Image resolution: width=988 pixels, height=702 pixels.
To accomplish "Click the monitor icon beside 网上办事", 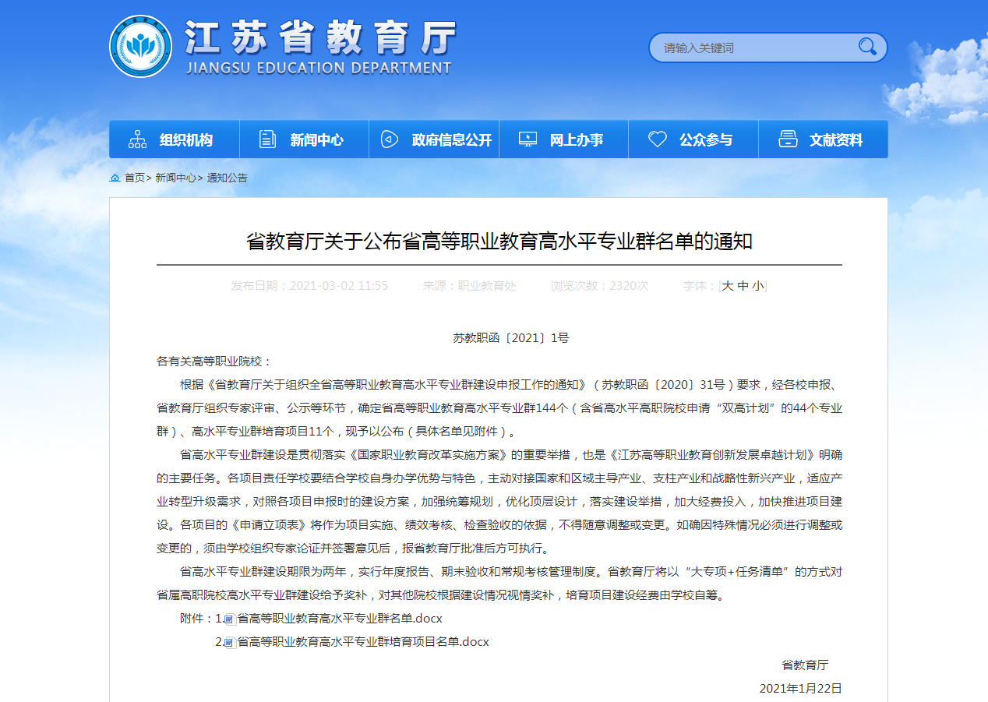I will click(527, 138).
